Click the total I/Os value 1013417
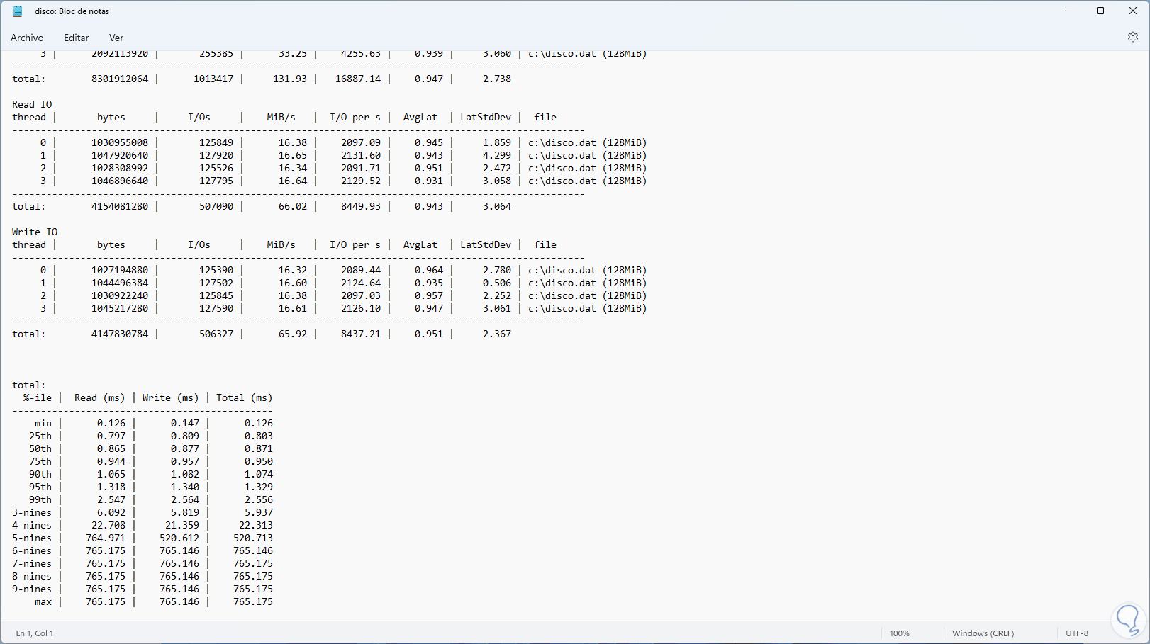Viewport: 1150px width, 644px height. coord(213,79)
